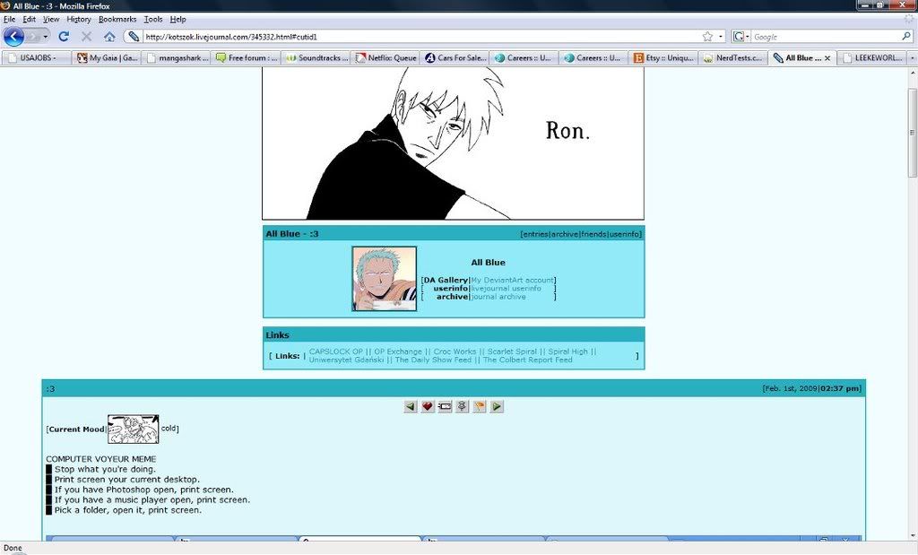
Task: Open the Bookmarks menu
Action: pyautogui.click(x=117, y=20)
